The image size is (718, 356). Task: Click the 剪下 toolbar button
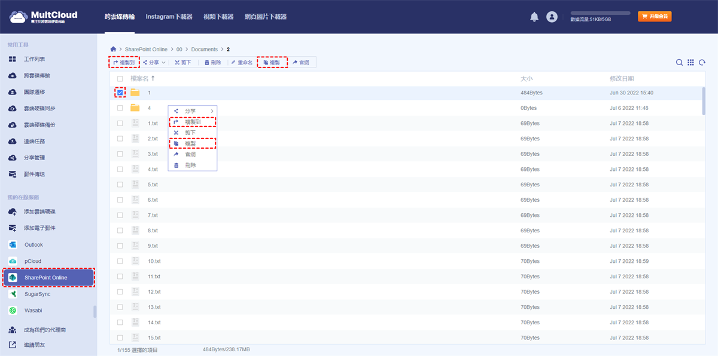coord(183,62)
